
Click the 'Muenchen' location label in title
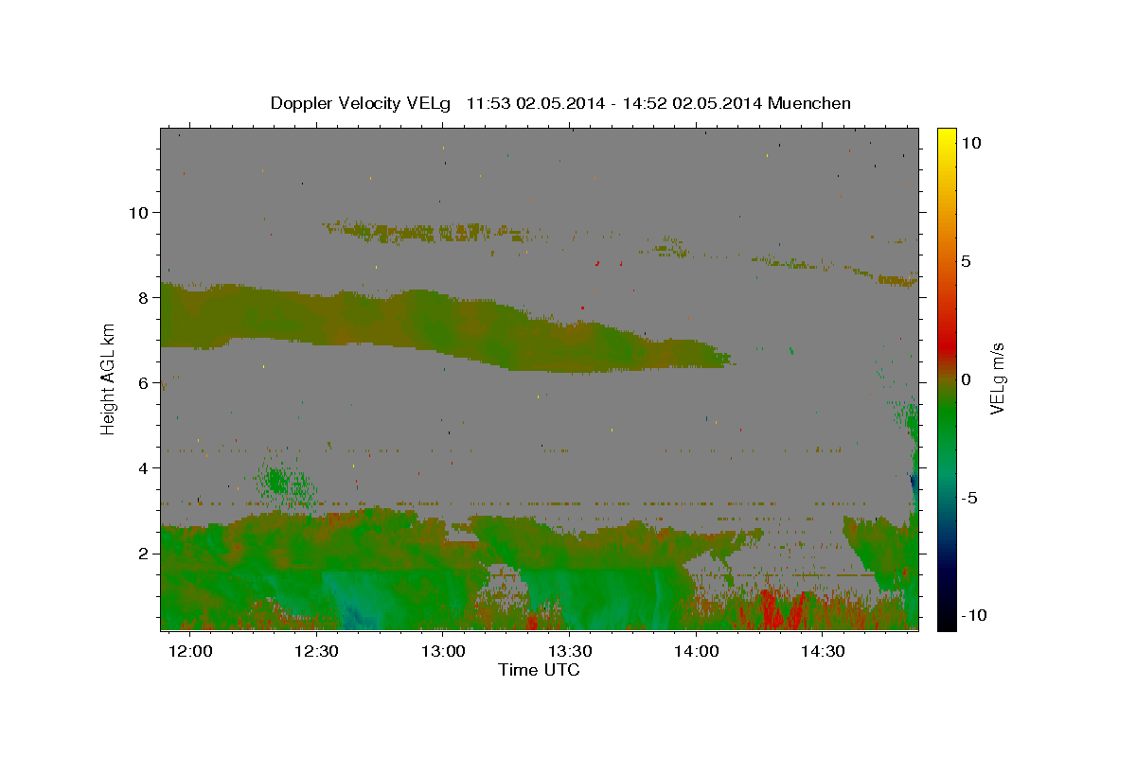coord(809,103)
